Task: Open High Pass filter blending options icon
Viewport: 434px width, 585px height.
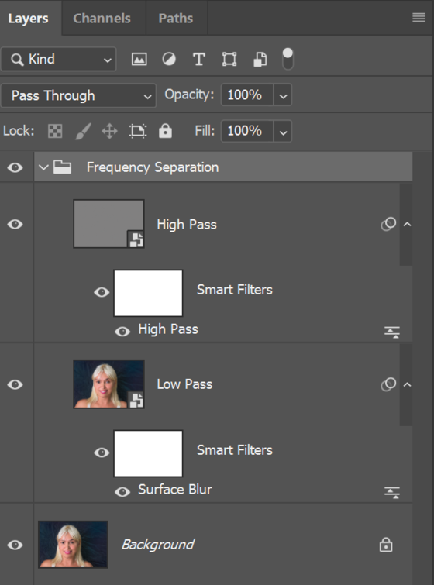Action: coord(392,332)
